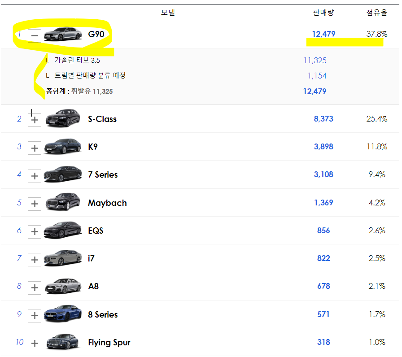The height and width of the screenshot is (357, 402).
Task: Click K9 share value 11.8%
Action: point(377,147)
